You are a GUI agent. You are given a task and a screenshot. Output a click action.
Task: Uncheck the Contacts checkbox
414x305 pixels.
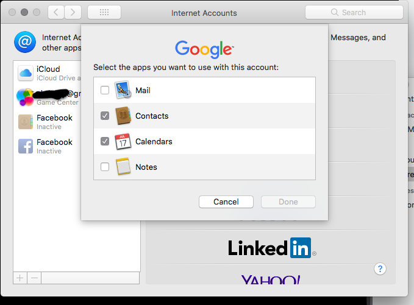tap(105, 116)
